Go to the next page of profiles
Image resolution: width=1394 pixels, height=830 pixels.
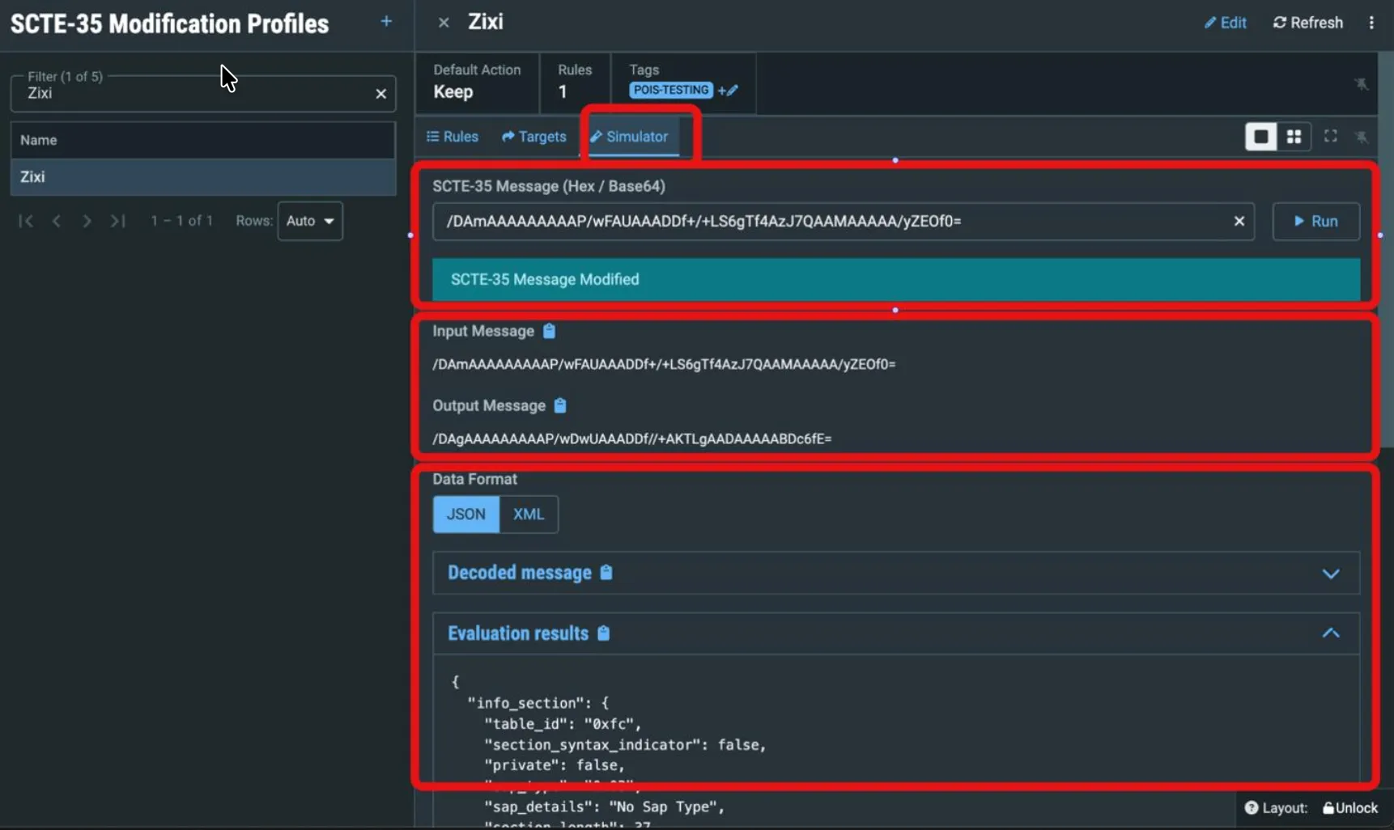(87, 221)
